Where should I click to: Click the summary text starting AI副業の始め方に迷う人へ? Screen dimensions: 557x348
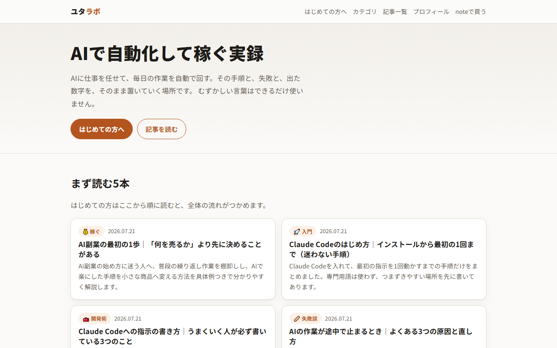pyautogui.click(x=171, y=277)
